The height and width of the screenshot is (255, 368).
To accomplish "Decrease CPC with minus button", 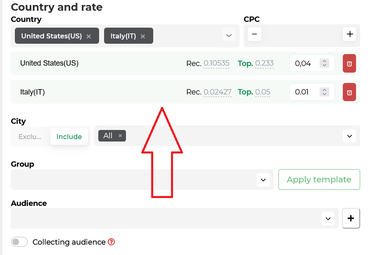I will point(254,34).
